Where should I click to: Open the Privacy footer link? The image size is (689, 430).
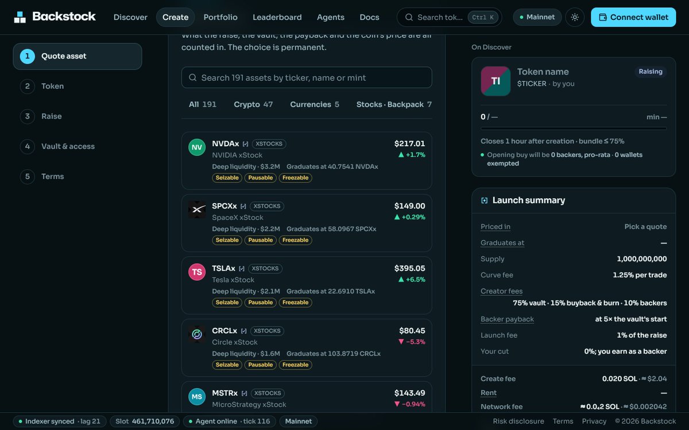pos(594,421)
